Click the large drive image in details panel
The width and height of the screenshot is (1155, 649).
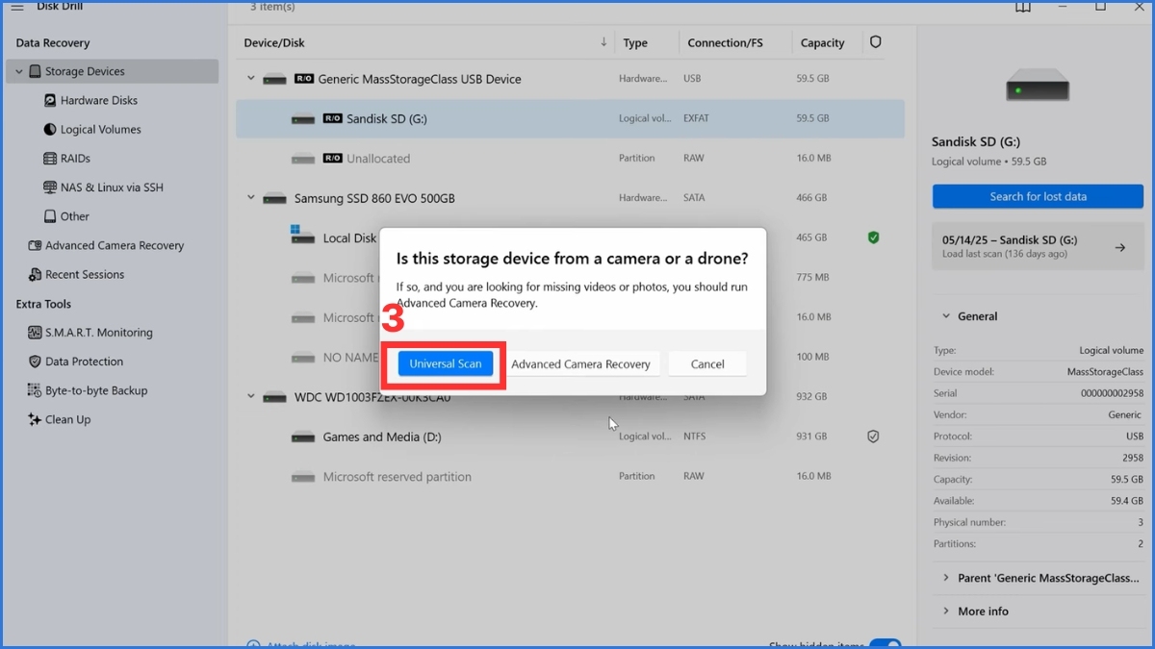[x=1038, y=86]
